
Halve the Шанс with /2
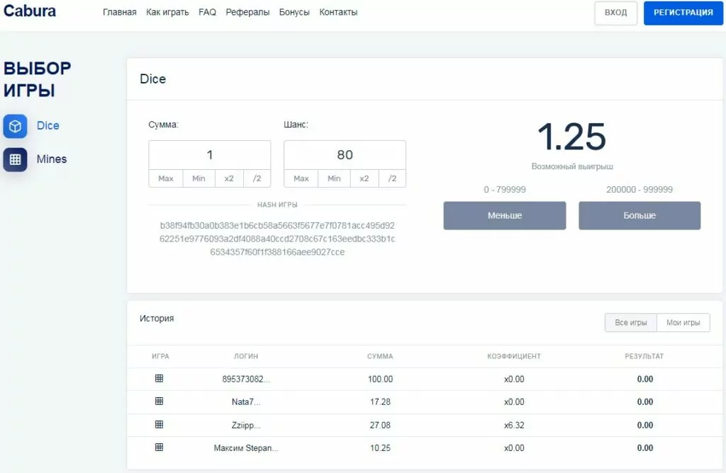[392, 178]
